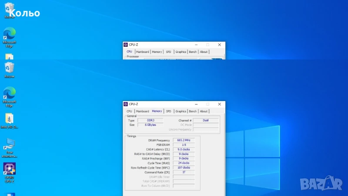Image resolution: width=348 pixels, height=196 pixels.
Task: Open the Bench tab in the Processor window
Action: click(193, 52)
